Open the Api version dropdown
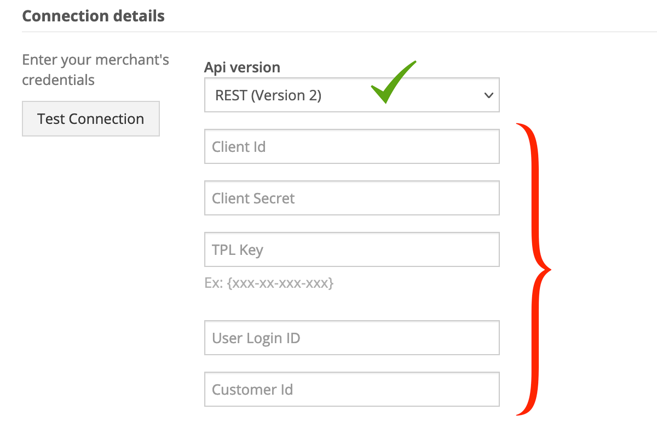The width and height of the screenshot is (657, 421). click(352, 95)
